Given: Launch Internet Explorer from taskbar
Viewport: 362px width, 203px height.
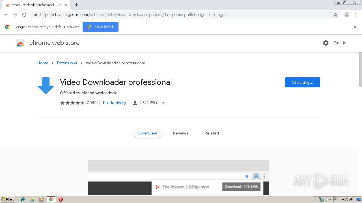Looking at the screenshot, I should [x=23, y=199].
